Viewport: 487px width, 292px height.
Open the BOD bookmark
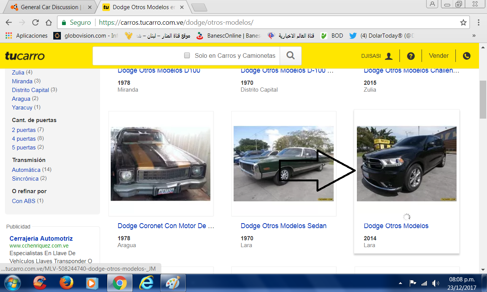pos(332,36)
